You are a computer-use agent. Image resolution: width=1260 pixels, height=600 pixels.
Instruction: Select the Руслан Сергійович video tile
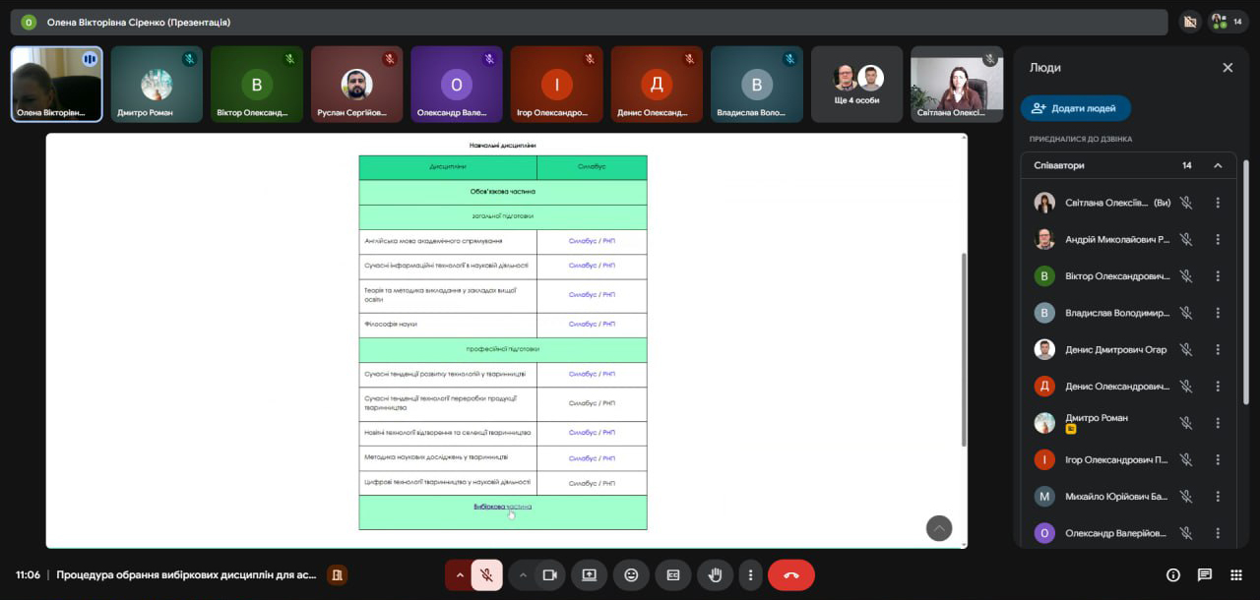[x=356, y=85]
